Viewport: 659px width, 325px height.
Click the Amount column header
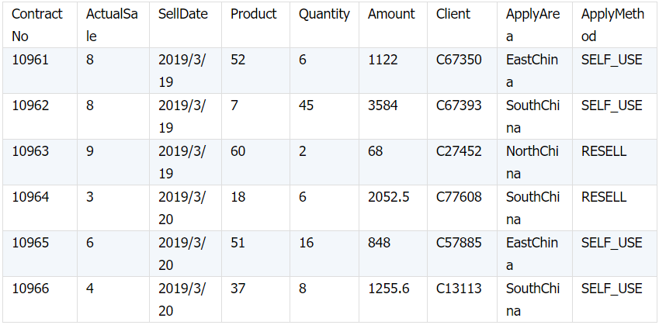(x=391, y=15)
